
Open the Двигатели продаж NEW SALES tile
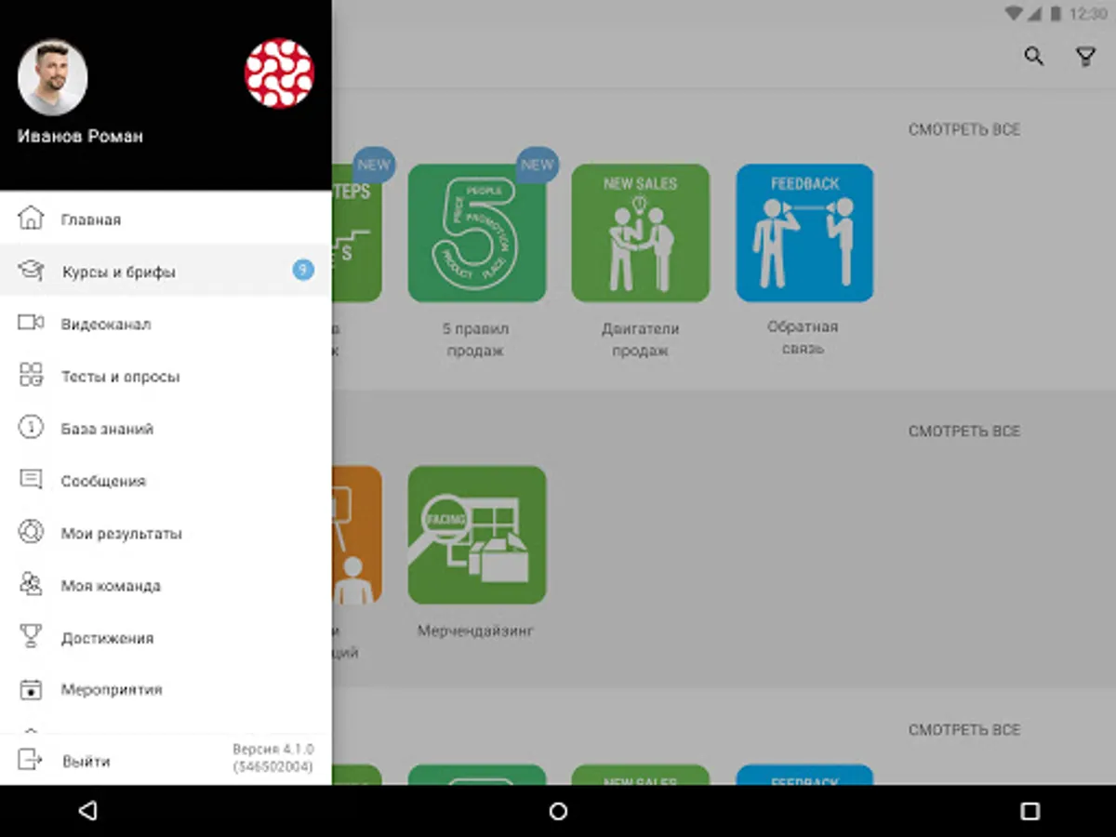pos(641,233)
